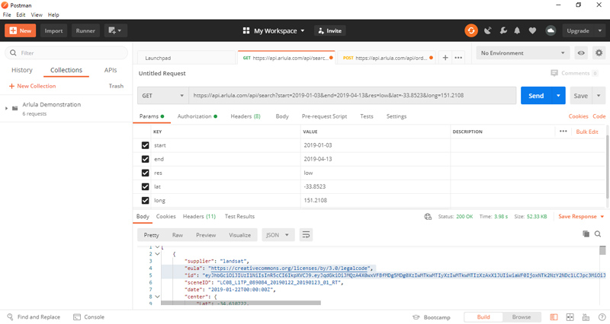
Task: Open keyboard shortcuts icon in status bar
Action: 586,317
